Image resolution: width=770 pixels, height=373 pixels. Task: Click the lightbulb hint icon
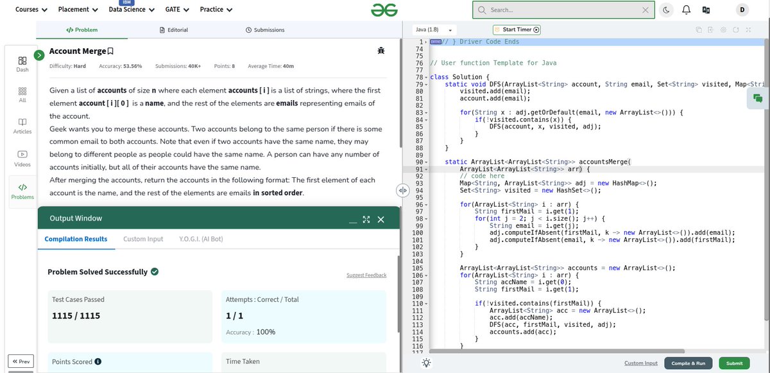coord(426,363)
